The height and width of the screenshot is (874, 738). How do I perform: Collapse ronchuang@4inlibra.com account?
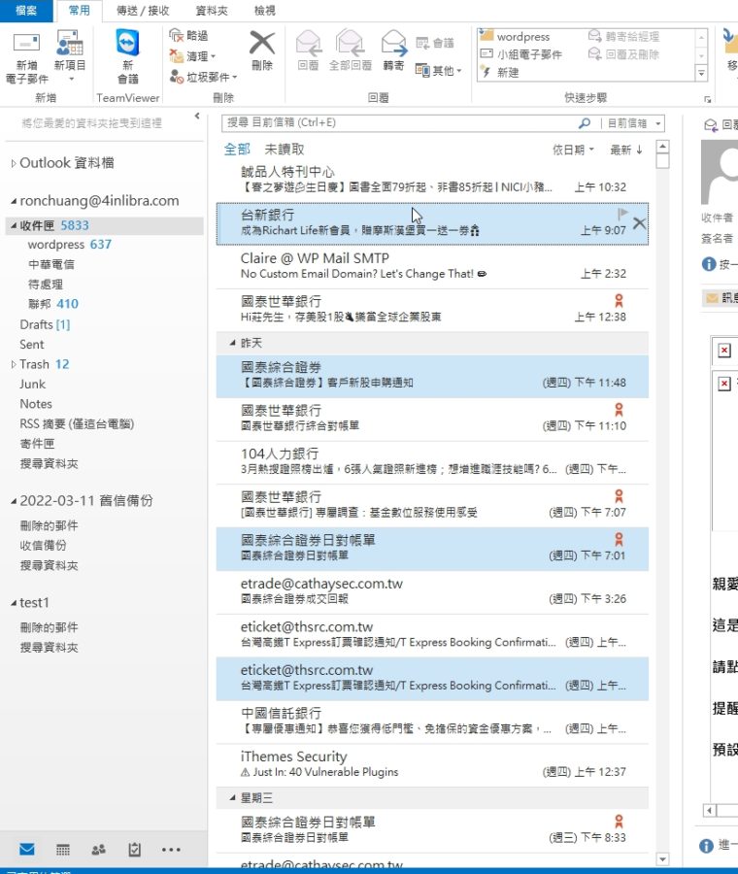(x=14, y=201)
